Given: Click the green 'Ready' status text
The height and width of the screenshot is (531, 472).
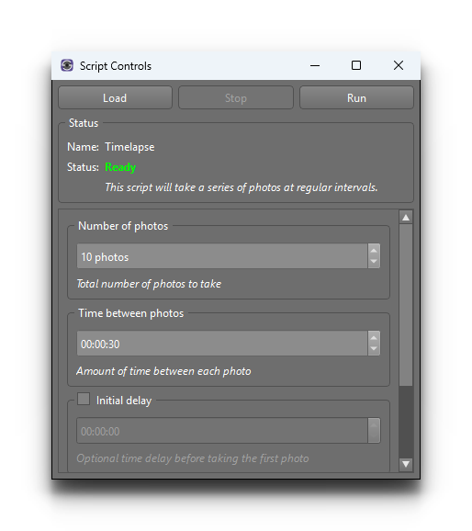Looking at the screenshot, I should (120, 167).
